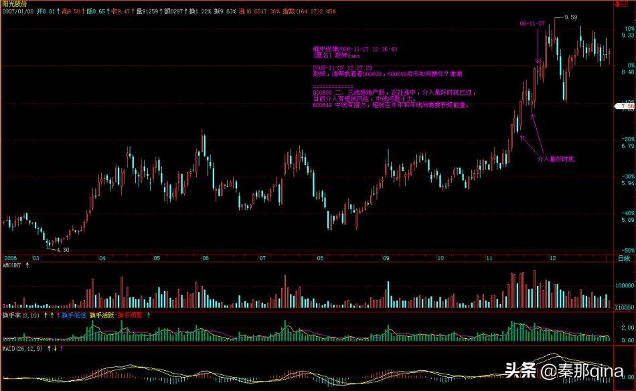Click the 12 month marker on the time axis
This screenshot has height=391, width=636.
coord(551,257)
